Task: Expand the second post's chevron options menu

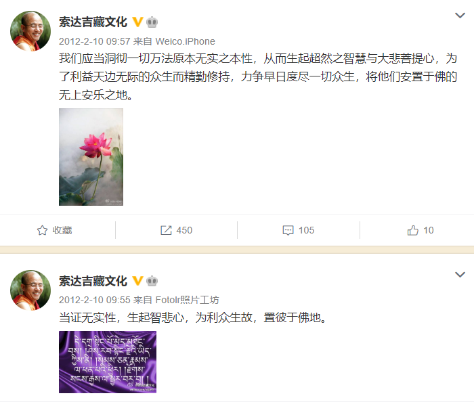Action: [460, 274]
